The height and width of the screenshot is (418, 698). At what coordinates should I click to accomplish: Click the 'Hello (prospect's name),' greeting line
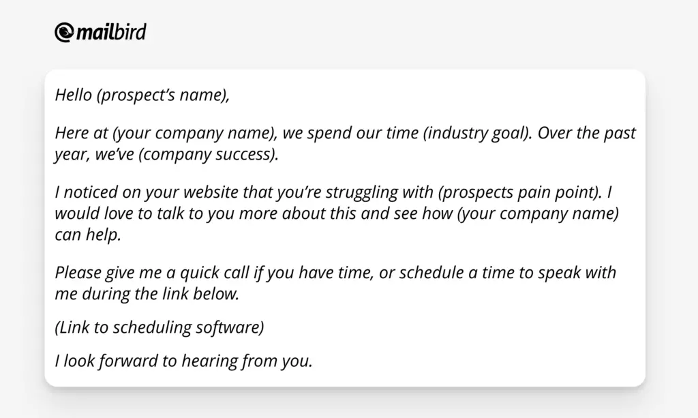(142, 95)
